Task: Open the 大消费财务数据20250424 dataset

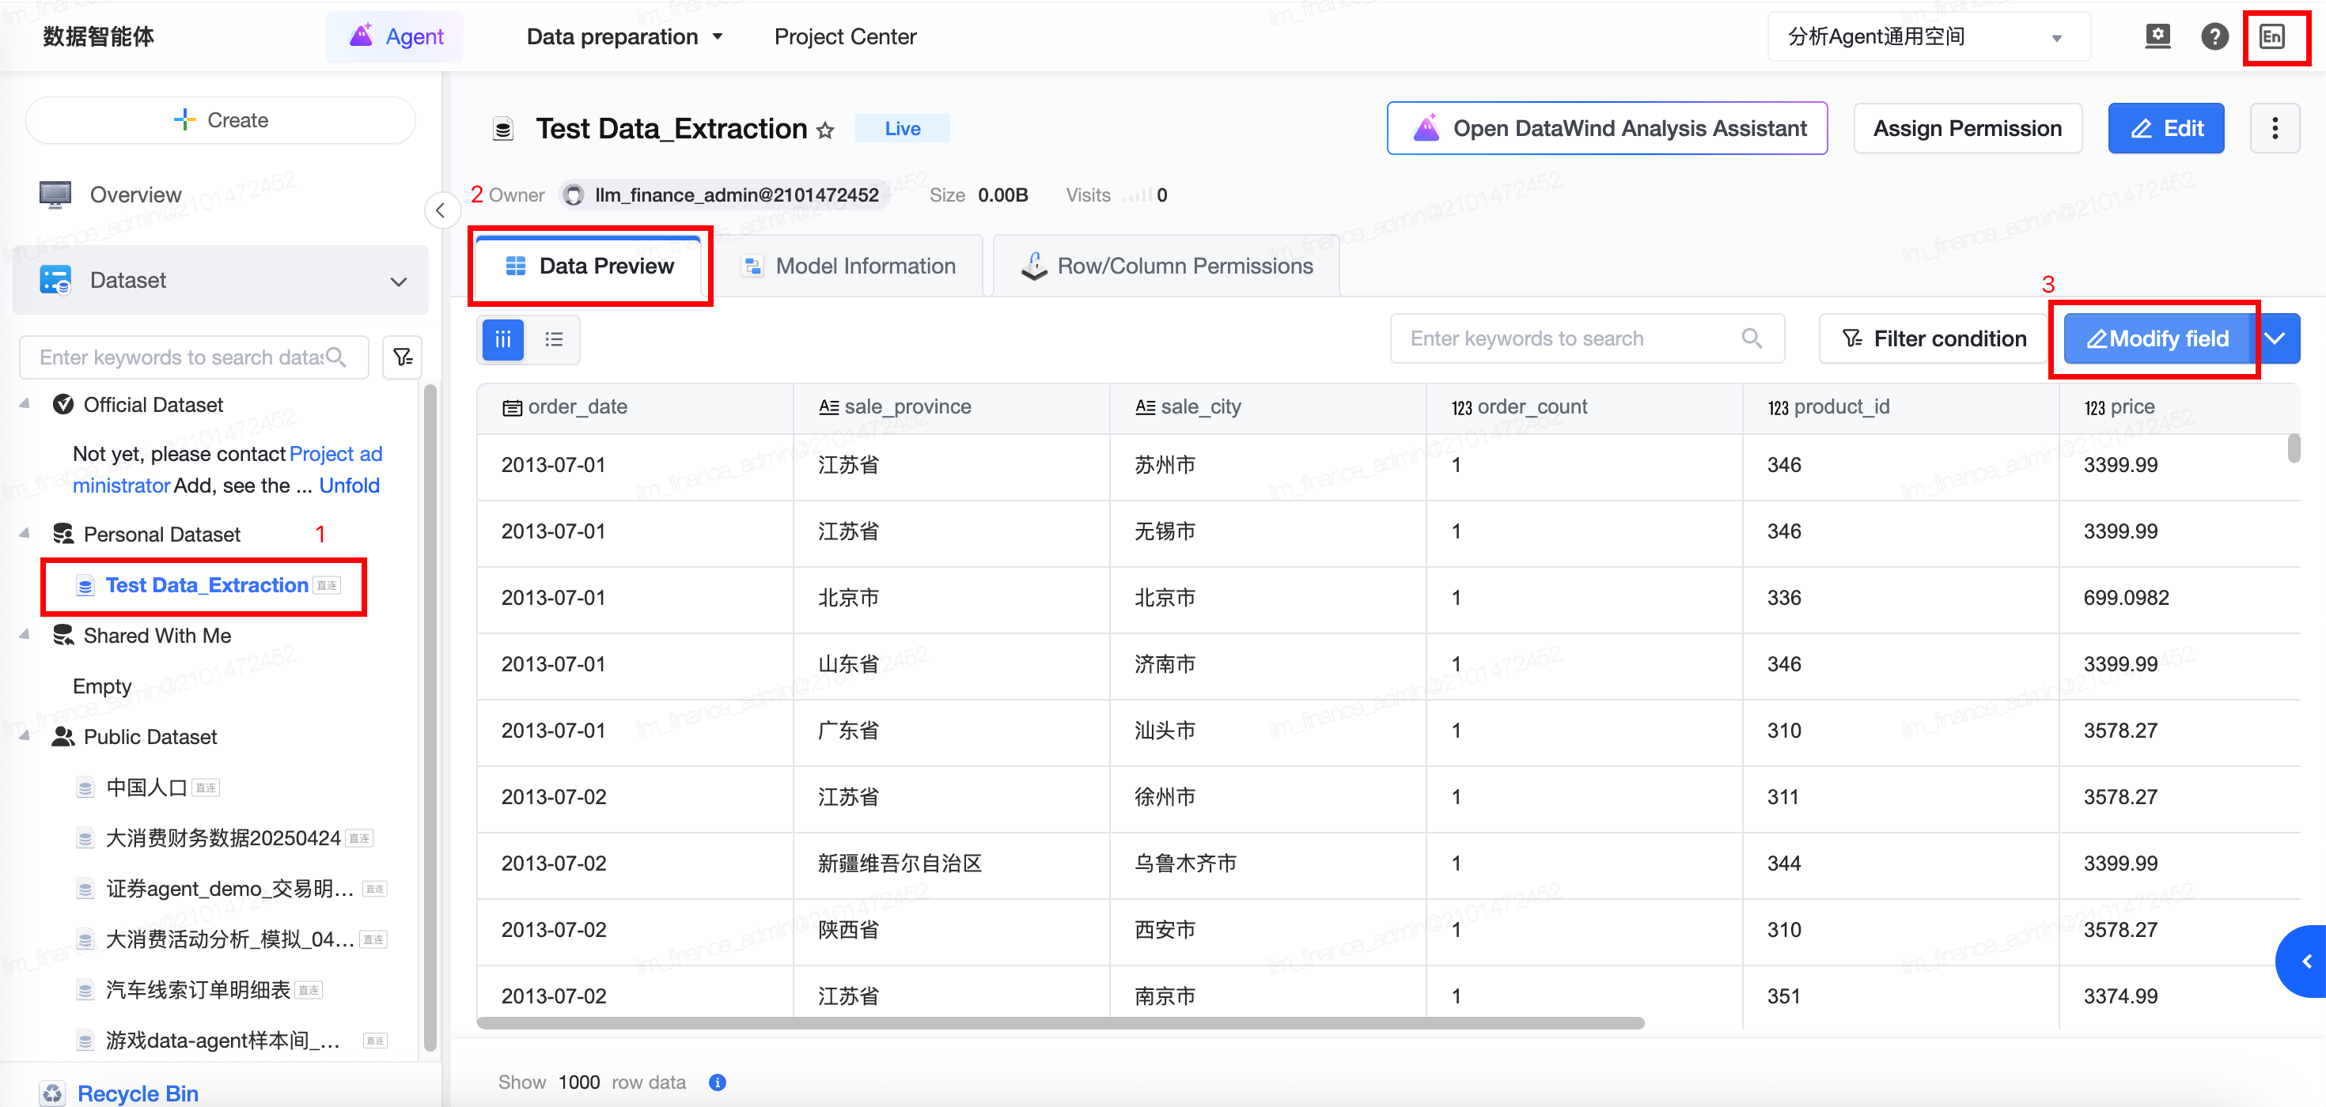Action: pyautogui.click(x=224, y=838)
